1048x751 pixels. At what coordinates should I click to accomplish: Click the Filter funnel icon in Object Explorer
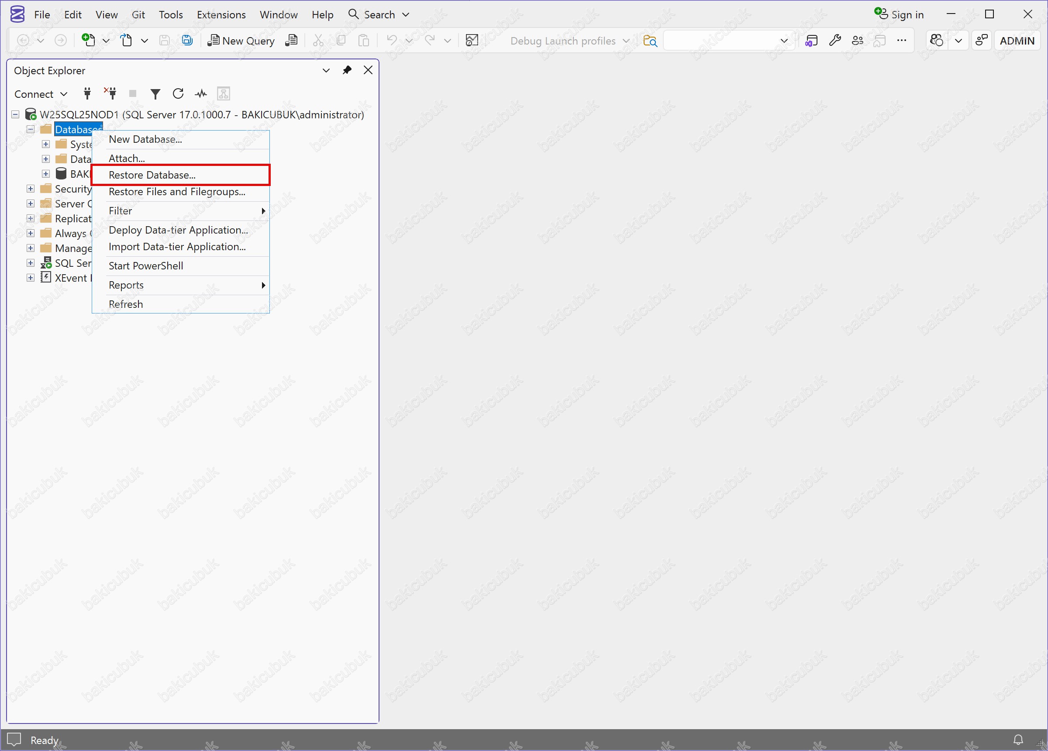pos(155,94)
